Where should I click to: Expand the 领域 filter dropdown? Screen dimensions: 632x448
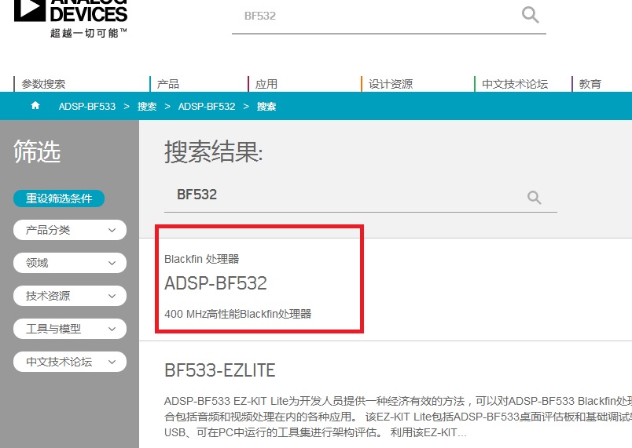(70, 263)
